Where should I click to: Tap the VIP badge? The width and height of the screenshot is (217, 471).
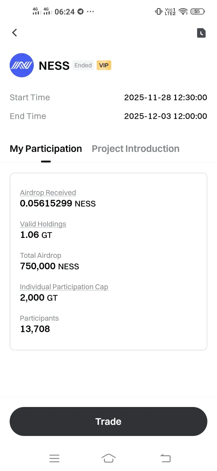104,65
